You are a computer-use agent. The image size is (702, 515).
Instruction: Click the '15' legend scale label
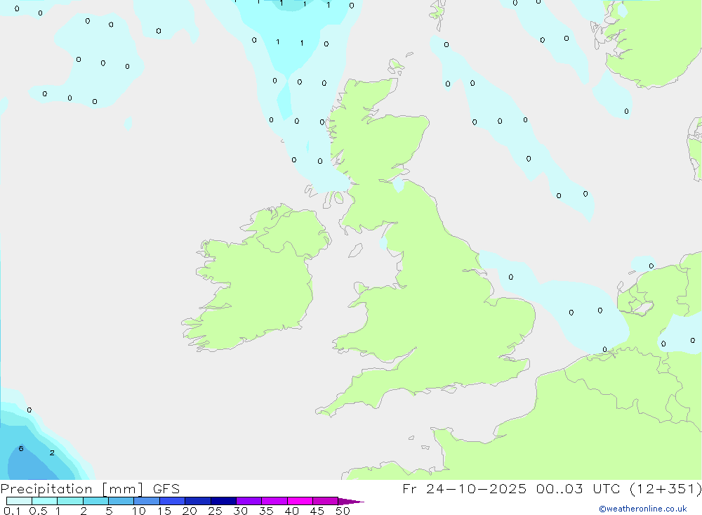click(164, 511)
